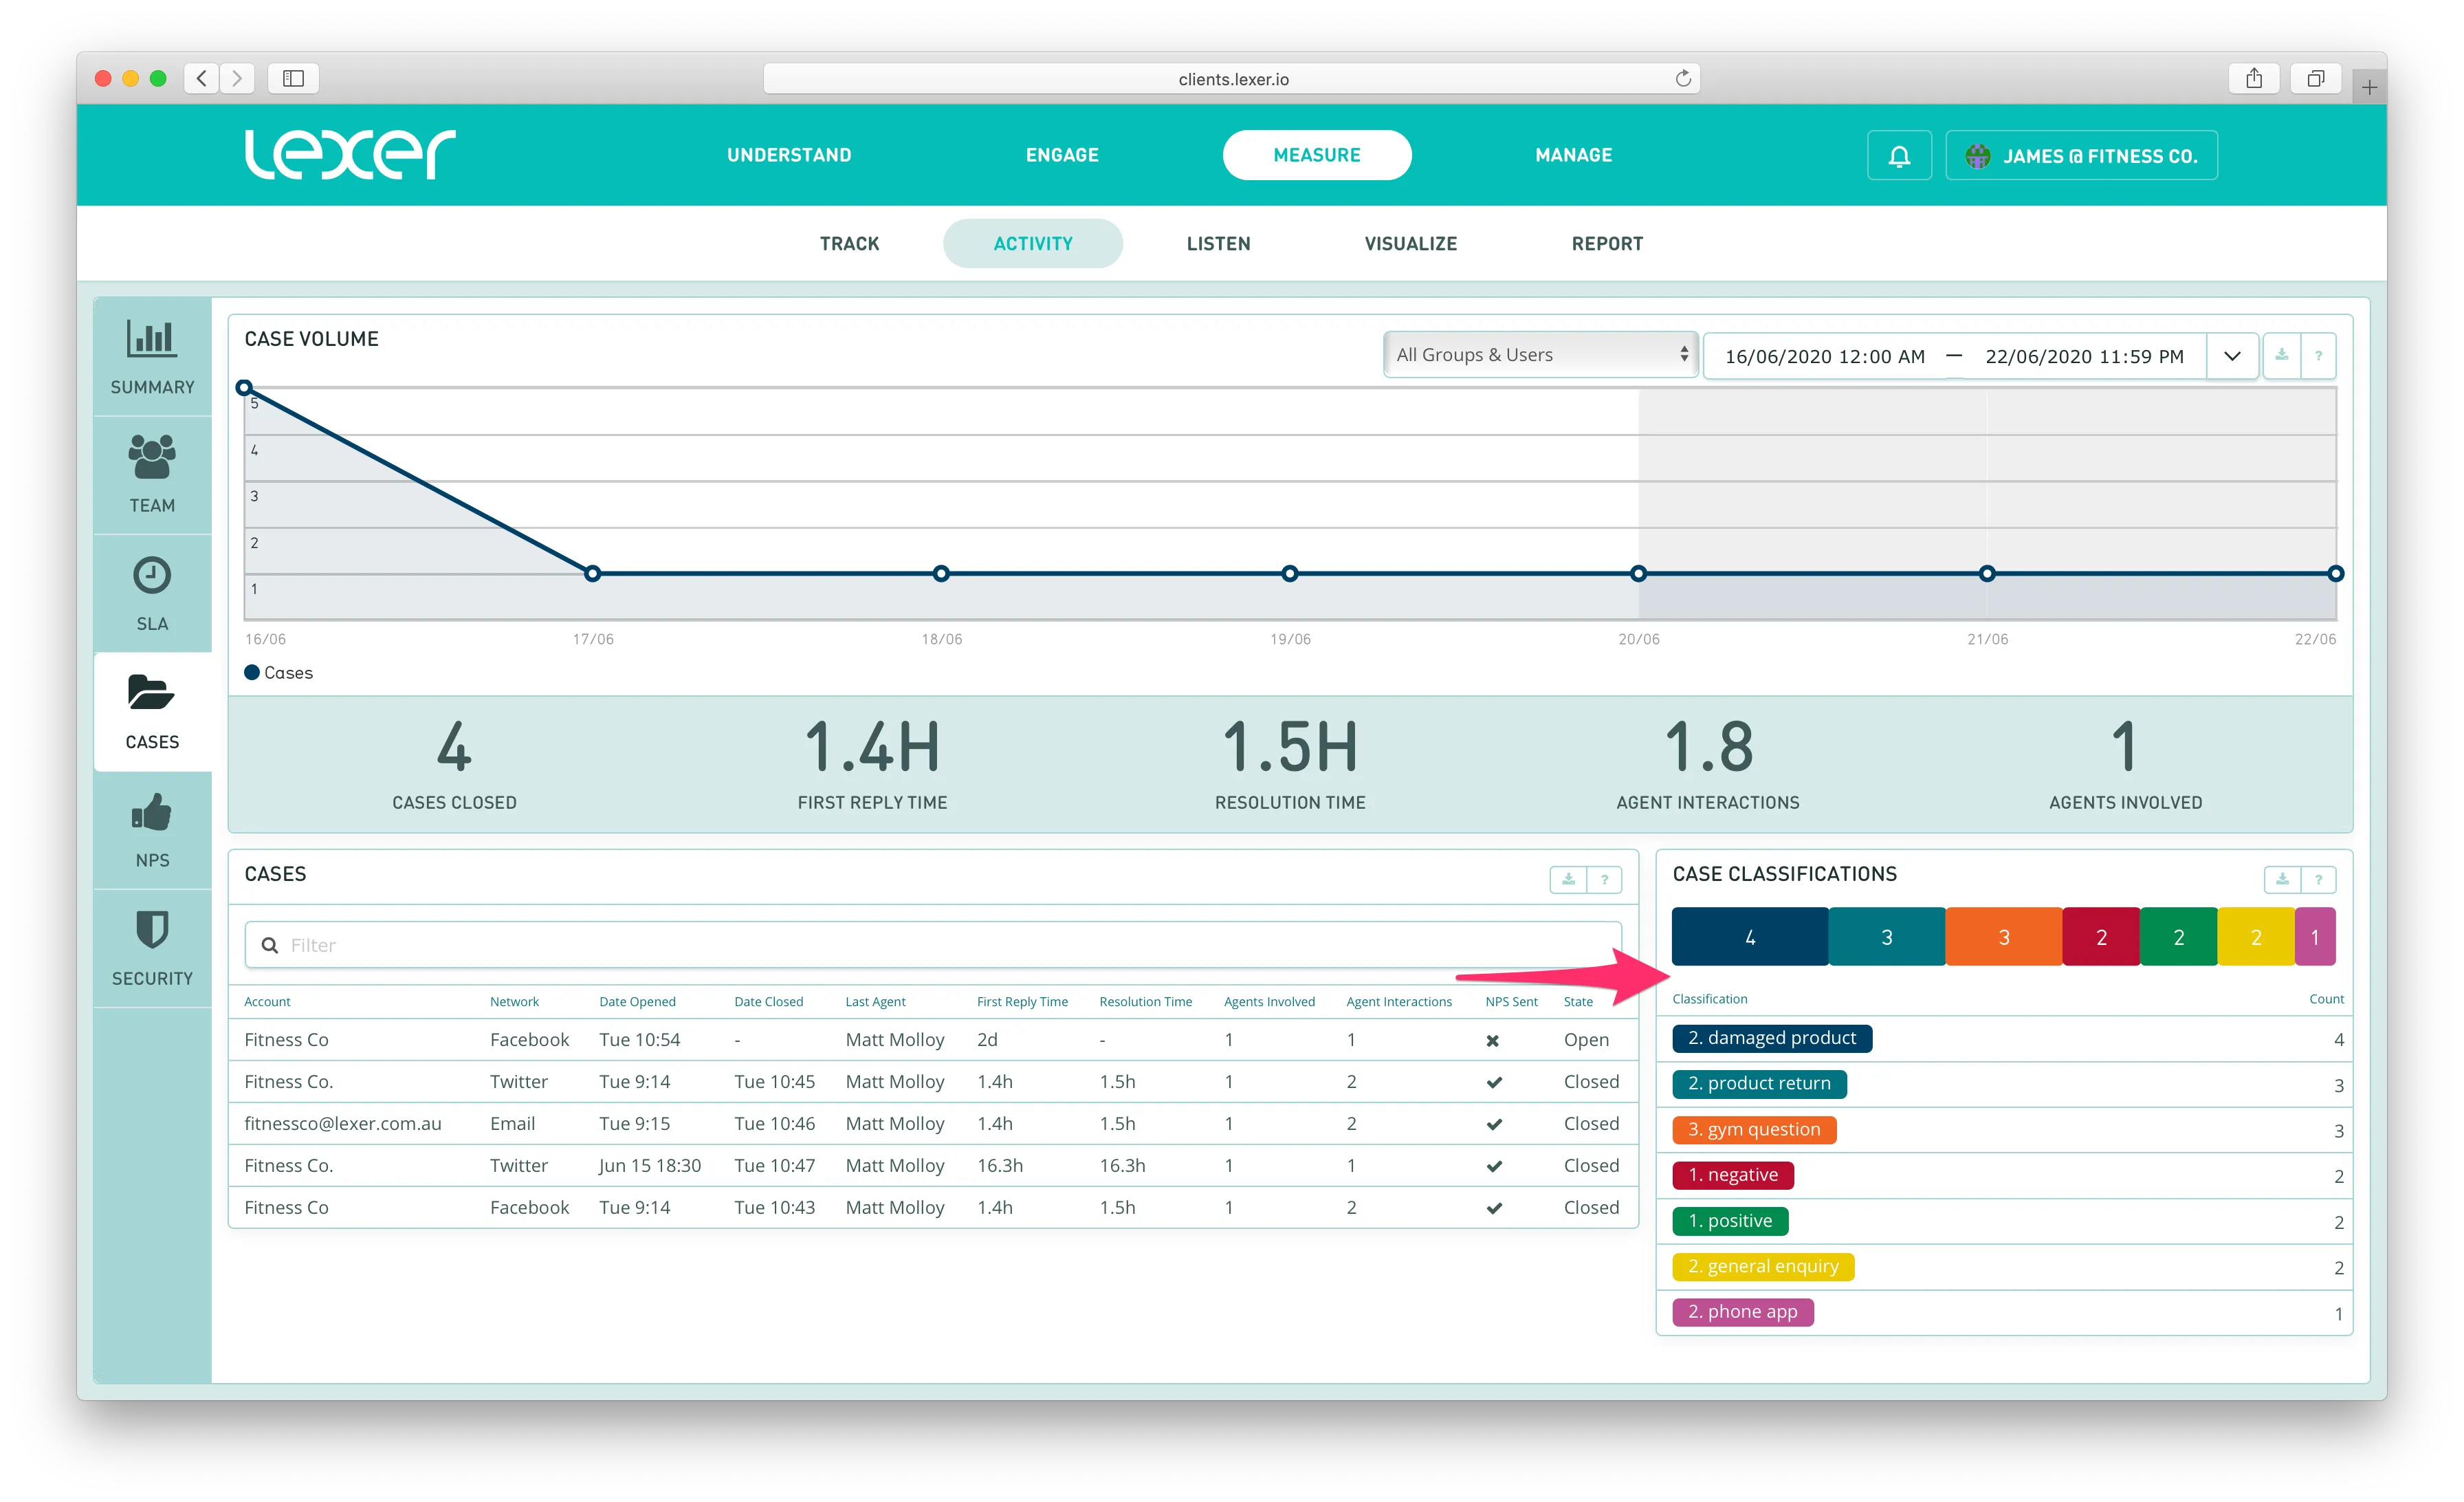Download the Cases table data
The image size is (2464, 1502).
click(1568, 880)
